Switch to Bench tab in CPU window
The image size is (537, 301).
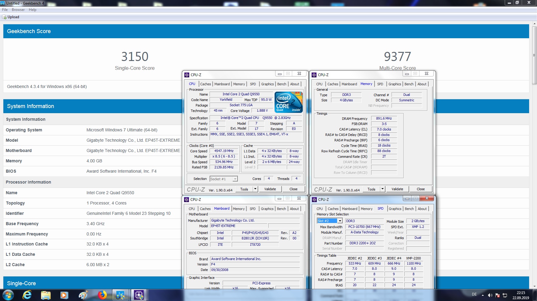pos(282,84)
